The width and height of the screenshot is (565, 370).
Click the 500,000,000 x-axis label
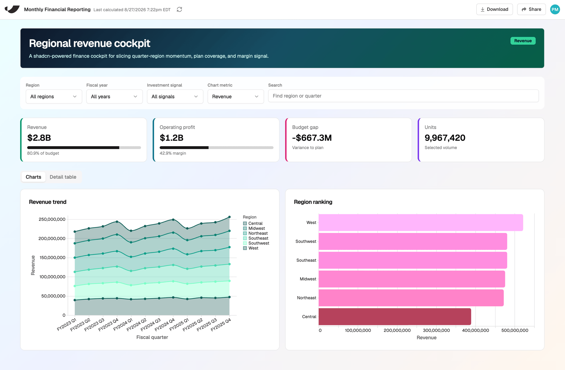point(515,330)
